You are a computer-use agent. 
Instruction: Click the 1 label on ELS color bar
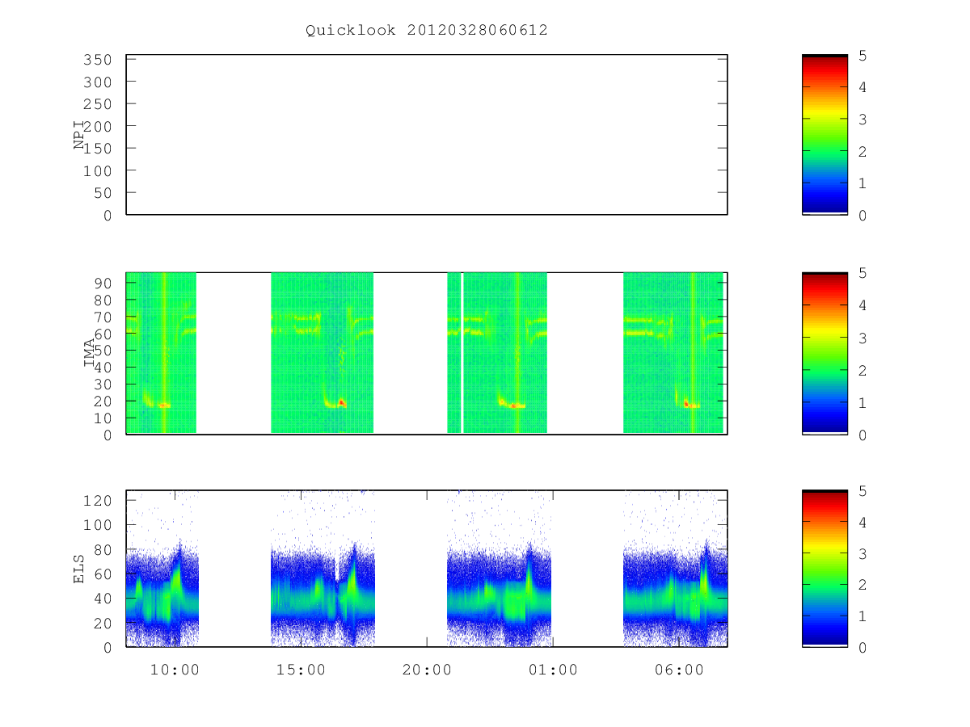tap(863, 616)
